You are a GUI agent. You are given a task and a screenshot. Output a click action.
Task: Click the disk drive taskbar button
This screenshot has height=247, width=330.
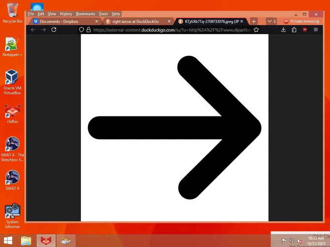[66, 241]
